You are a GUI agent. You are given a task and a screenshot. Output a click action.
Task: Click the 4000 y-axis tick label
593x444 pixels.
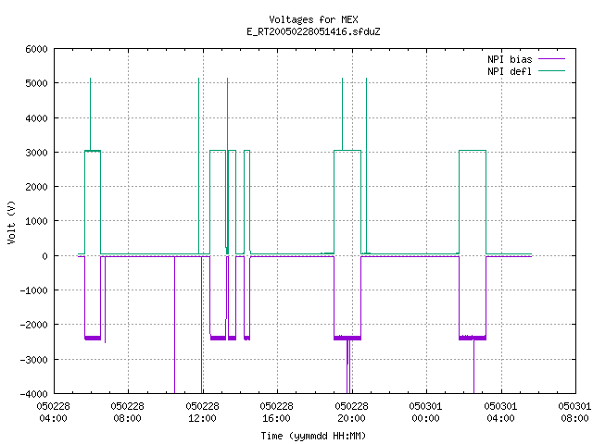point(36,118)
